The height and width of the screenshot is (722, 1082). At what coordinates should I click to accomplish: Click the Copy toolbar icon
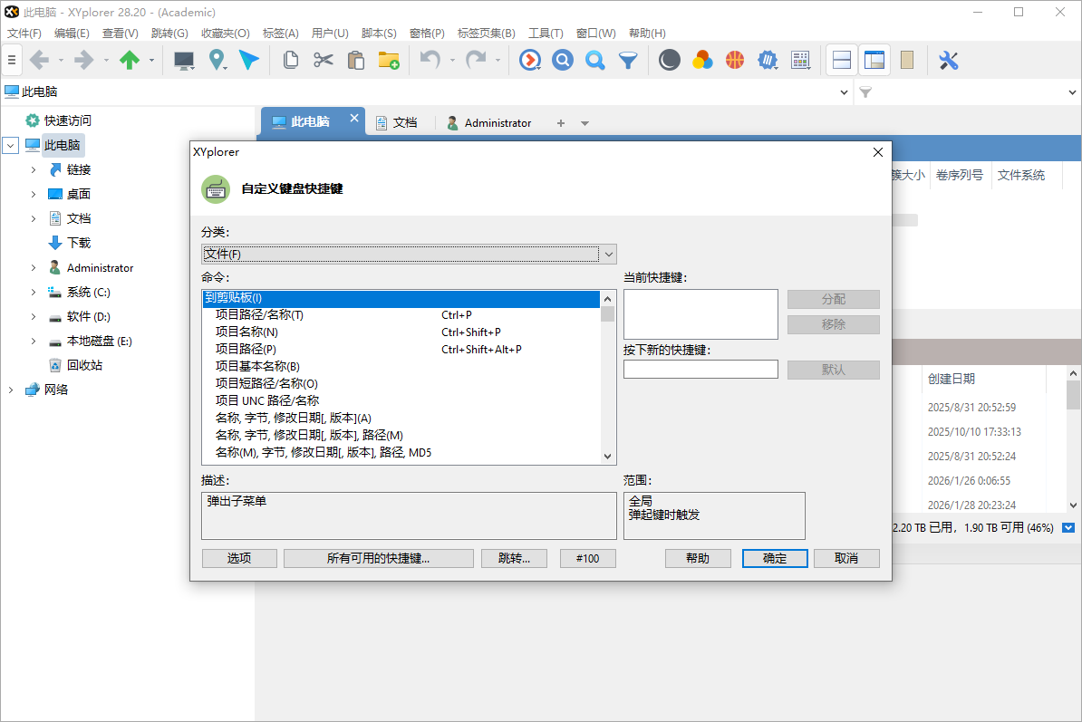290,60
